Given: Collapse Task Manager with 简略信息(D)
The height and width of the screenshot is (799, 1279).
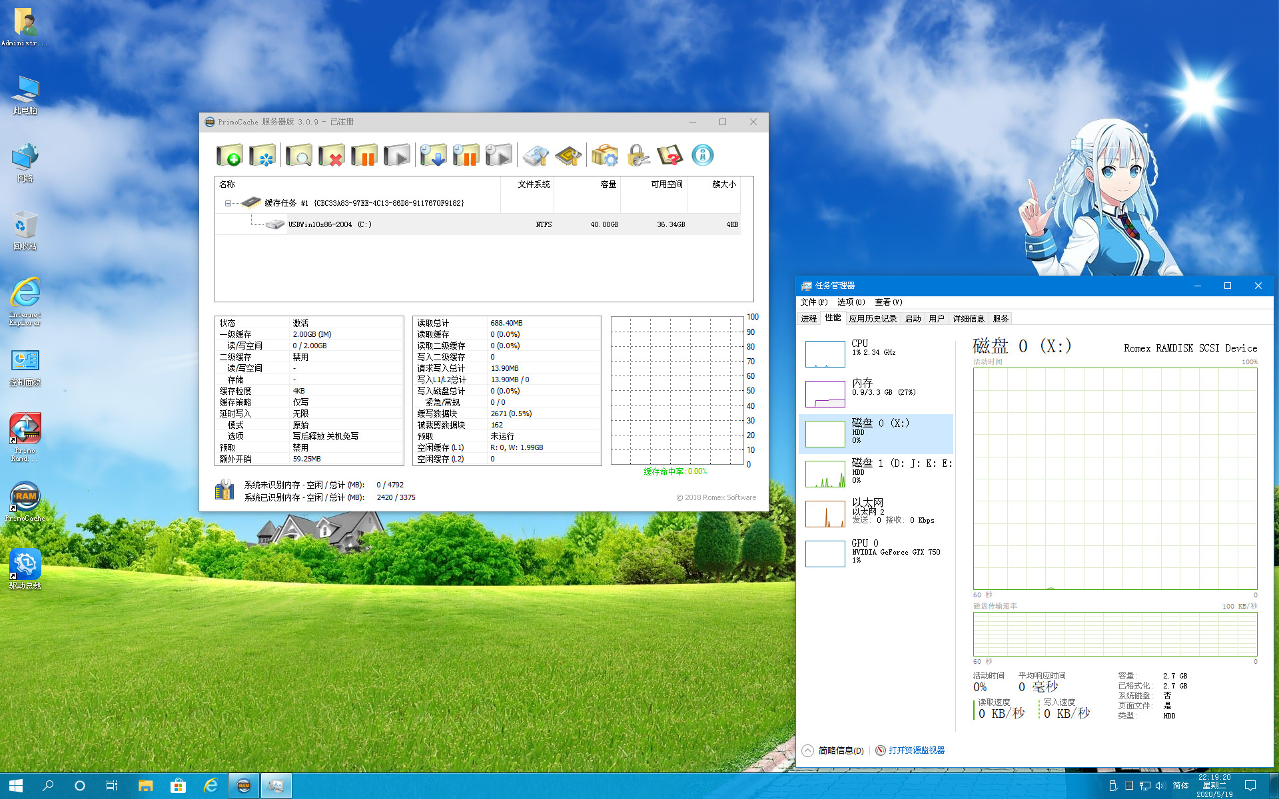Looking at the screenshot, I should point(833,750).
